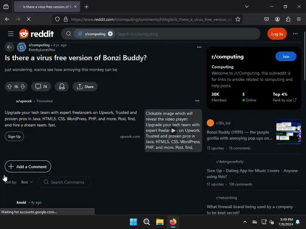Give an award to the post
Screen dimensions: 306x229
(62, 86)
